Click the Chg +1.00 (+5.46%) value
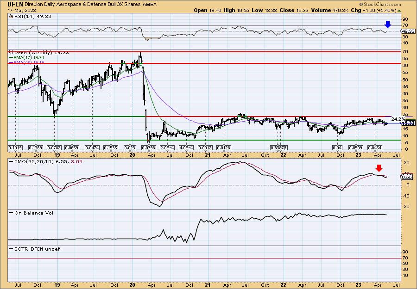This screenshot has width=417, height=289. pos(373,10)
